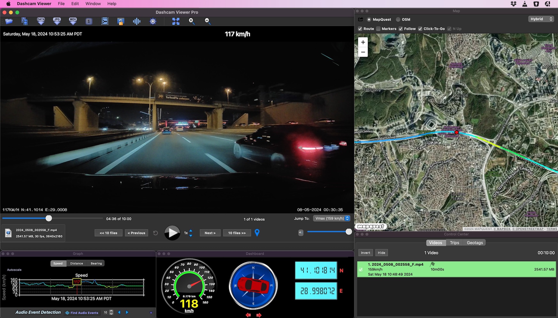Click volume slider handle
Viewport: 558px width, 318px height.
click(x=349, y=232)
